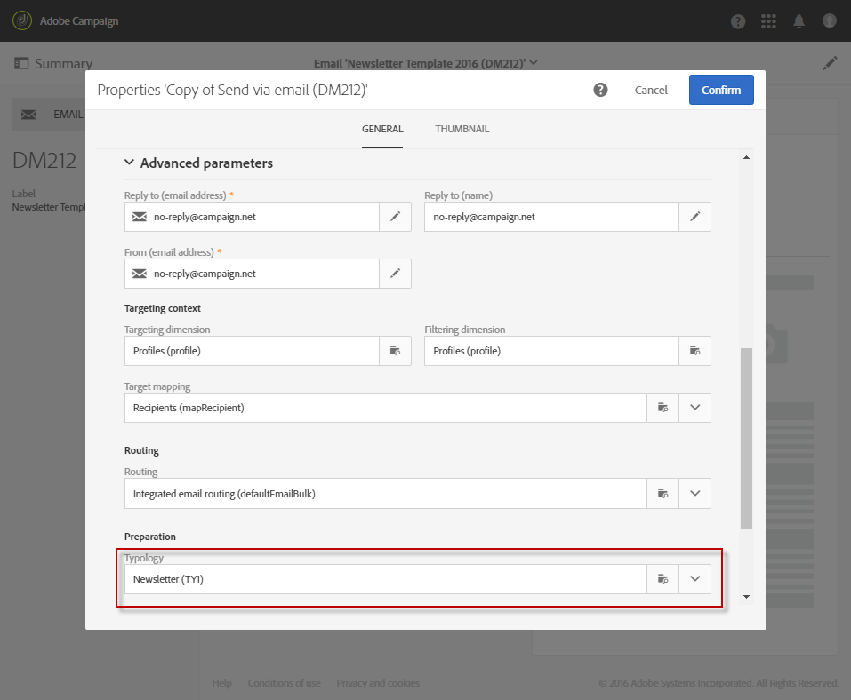The image size is (851, 700).
Task: Click the Typology selector folder icon
Action: point(662,579)
